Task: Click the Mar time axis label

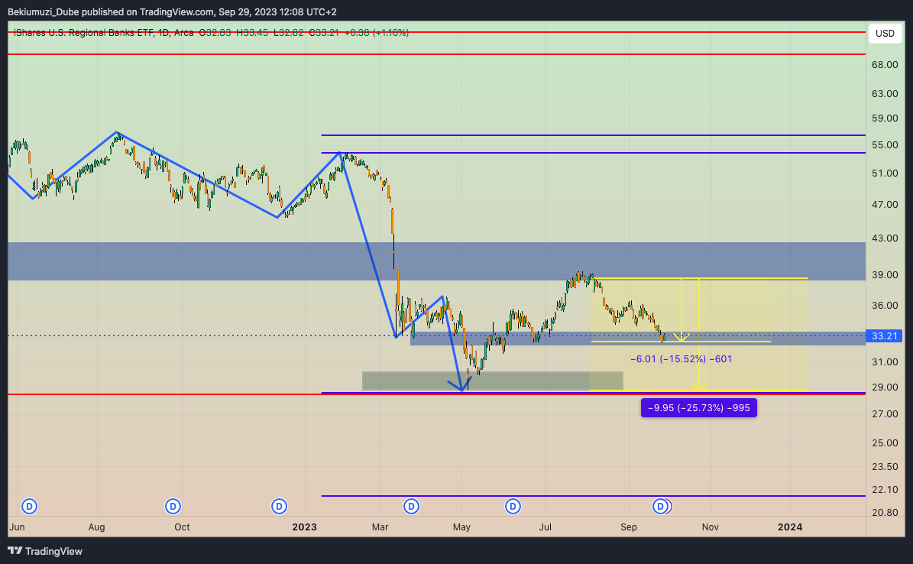Action: [x=380, y=527]
